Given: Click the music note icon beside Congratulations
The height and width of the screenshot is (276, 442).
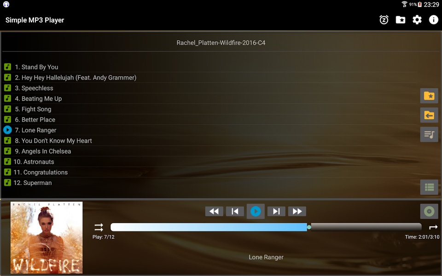Looking at the screenshot, I should [8, 172].
